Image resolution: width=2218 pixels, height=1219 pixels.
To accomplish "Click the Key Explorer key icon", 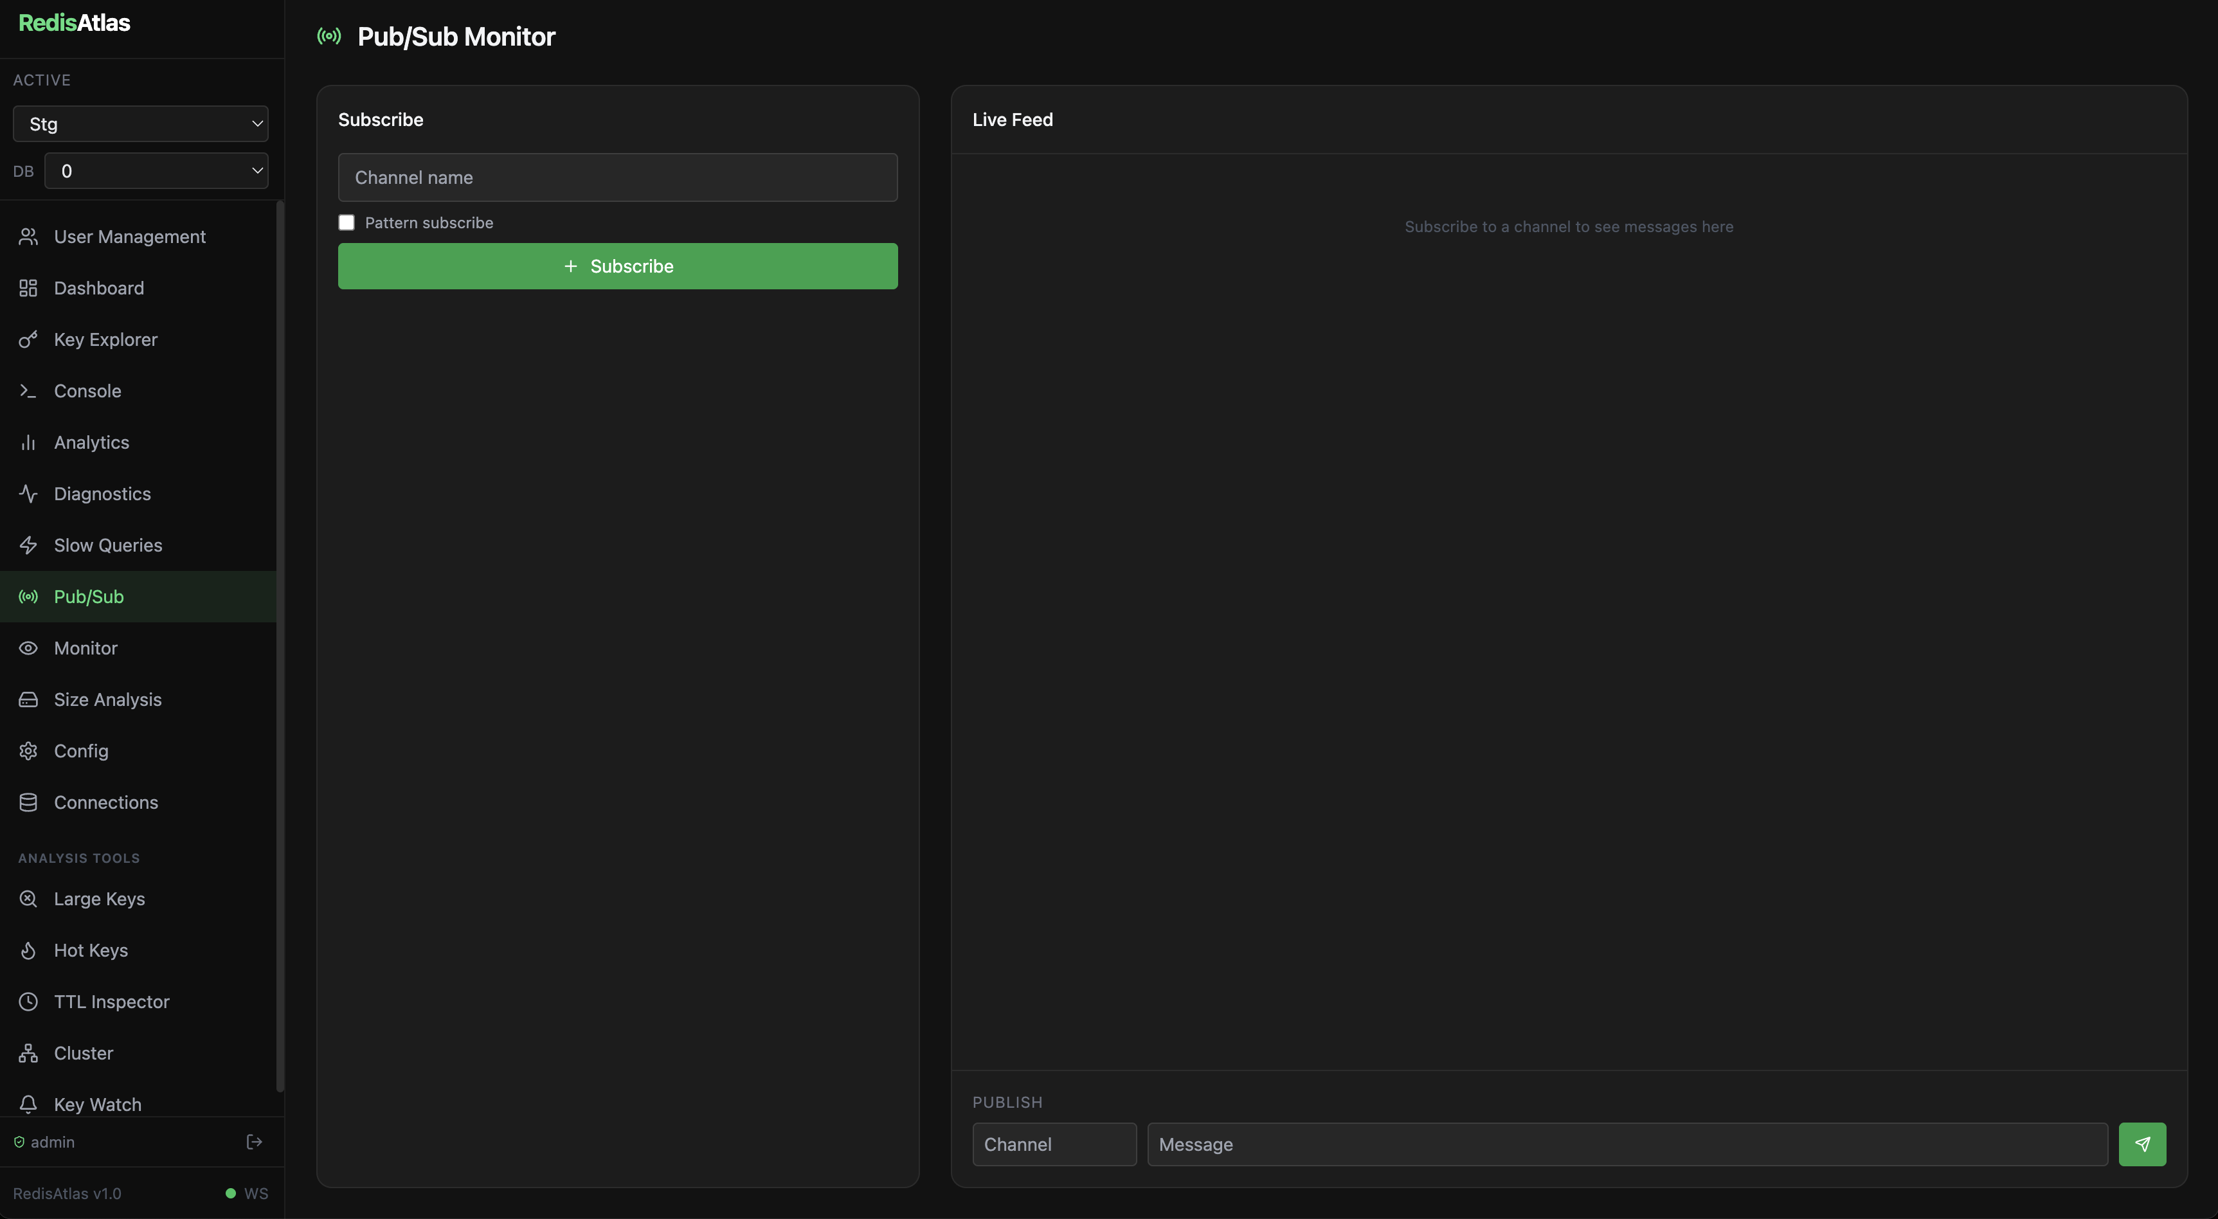I will 28,339.
